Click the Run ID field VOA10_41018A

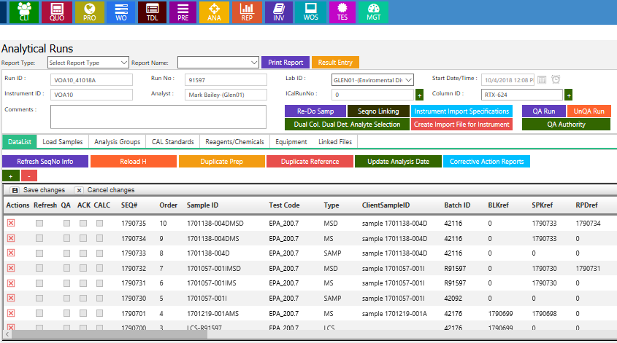(91, 80)
